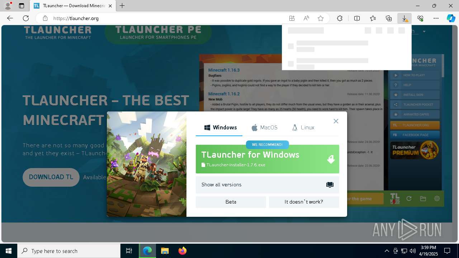This screenshot has width=459, height=258.
Task: Click the launcher folder icon
Action: tap(423, 199)
